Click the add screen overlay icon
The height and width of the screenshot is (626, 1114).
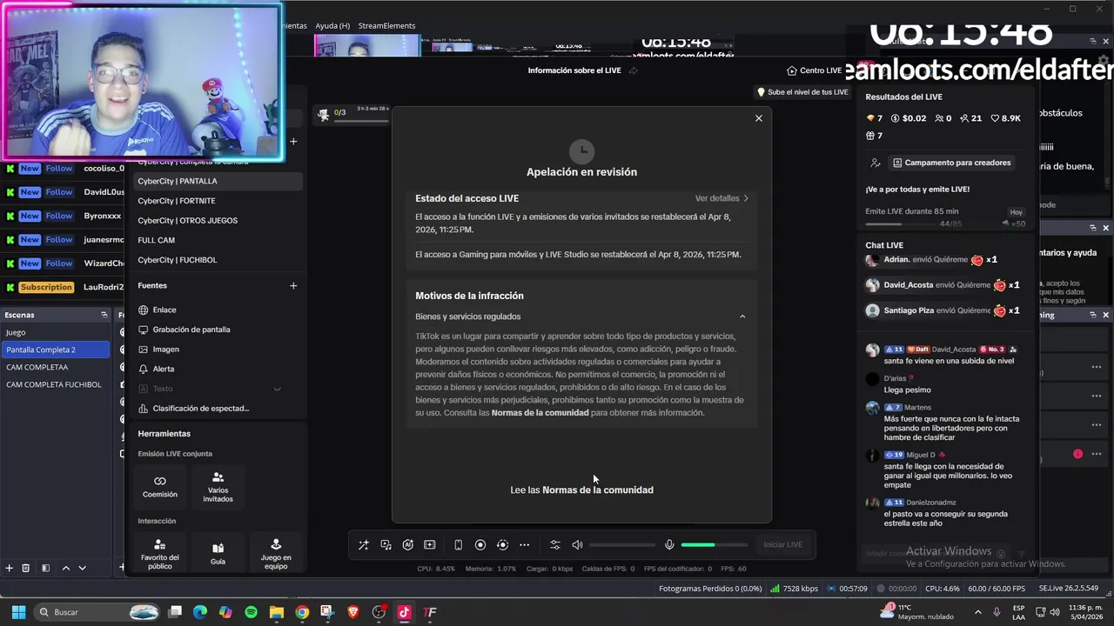429,545
